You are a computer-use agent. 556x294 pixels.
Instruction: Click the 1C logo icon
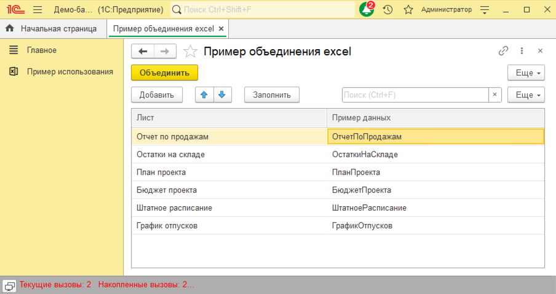tap(15, 10)
